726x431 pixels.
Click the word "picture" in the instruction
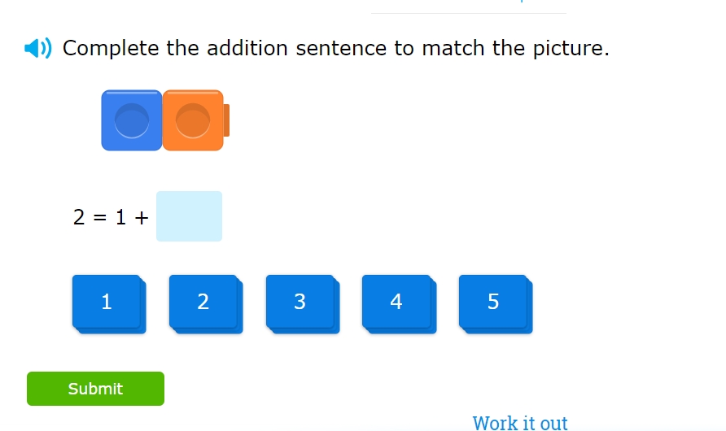(x=570, y=49)
